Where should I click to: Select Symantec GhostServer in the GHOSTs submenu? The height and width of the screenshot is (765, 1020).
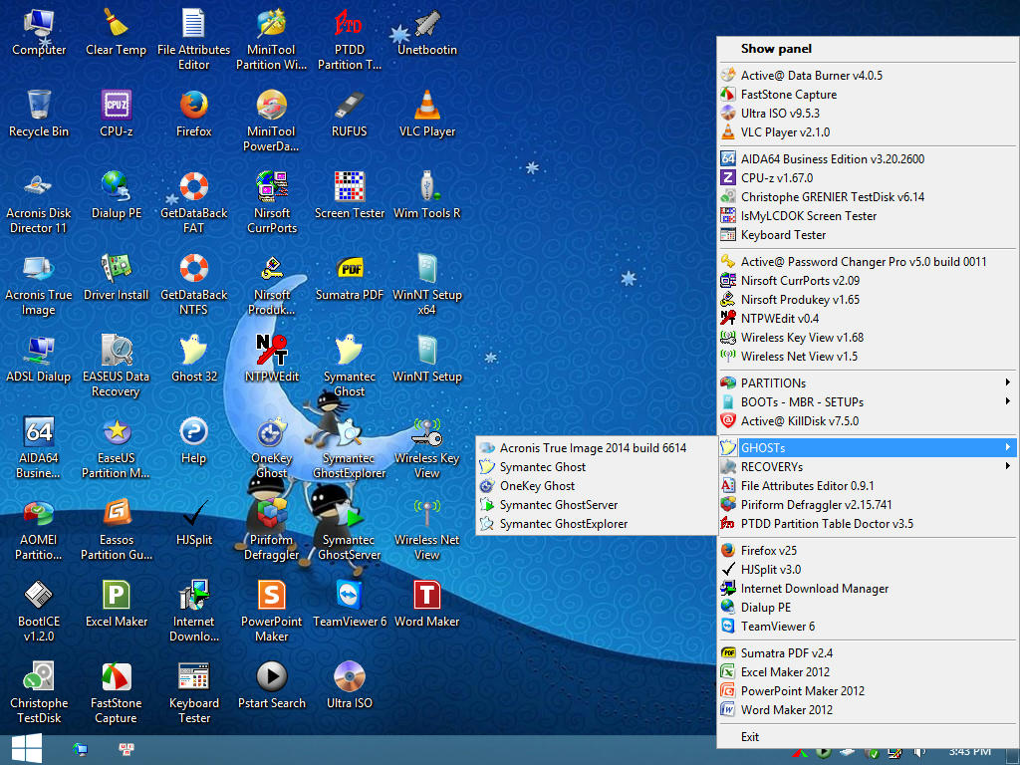point(597,505)
